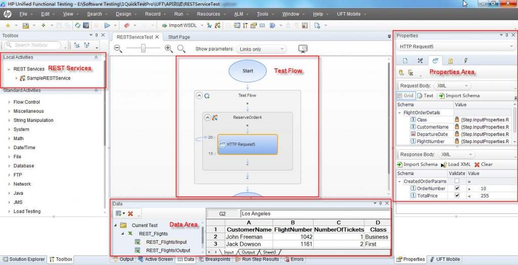
Task: Collapse the Test Flow container
Action: [199, 96]
